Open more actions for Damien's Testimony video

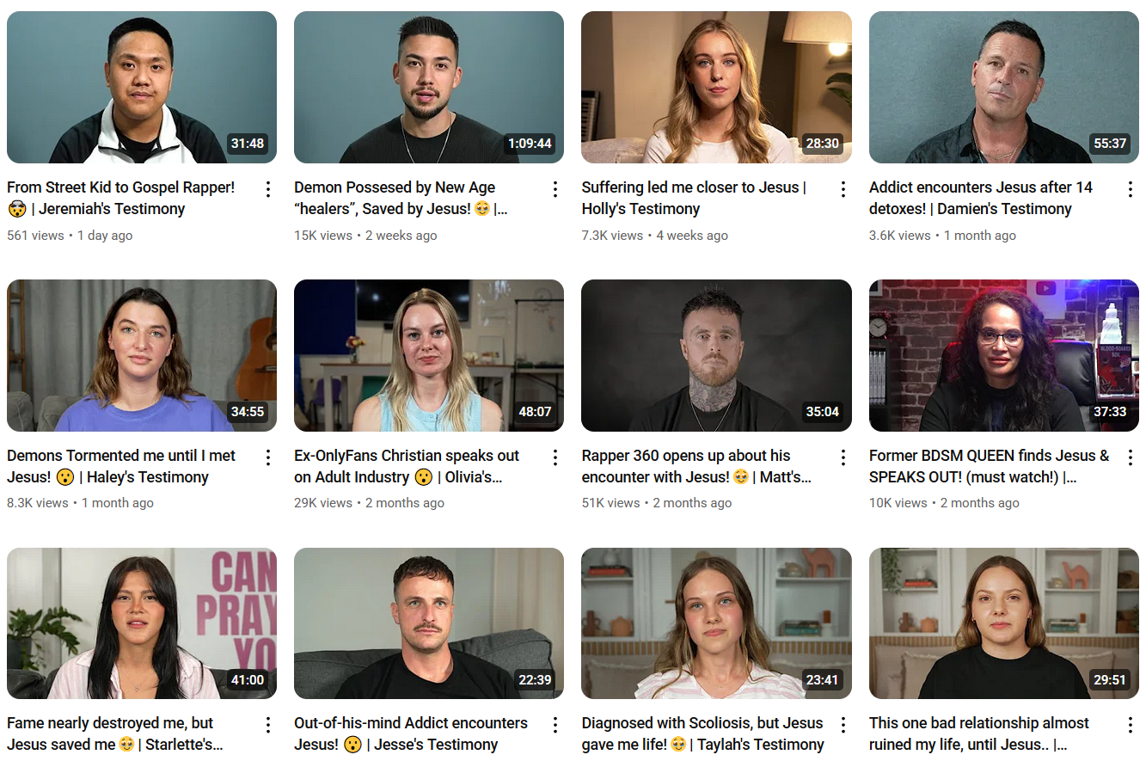point(1131,189)
